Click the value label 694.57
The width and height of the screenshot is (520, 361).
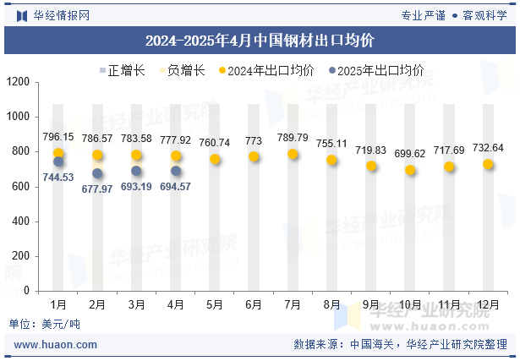pyautogui.click(x=175, y=187)
